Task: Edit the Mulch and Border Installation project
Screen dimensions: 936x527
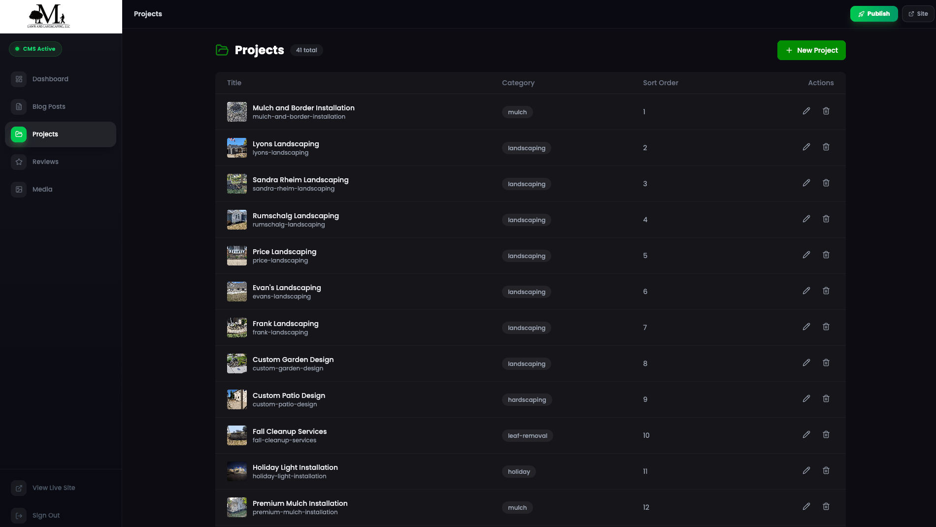Action: click(x=806, y=111)
